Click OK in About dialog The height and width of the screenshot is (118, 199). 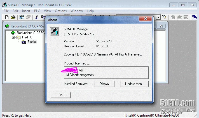[60, 95]
